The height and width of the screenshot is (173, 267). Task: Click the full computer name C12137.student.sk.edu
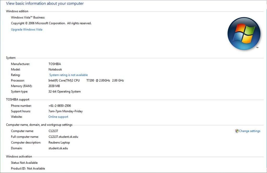(63, 137)
